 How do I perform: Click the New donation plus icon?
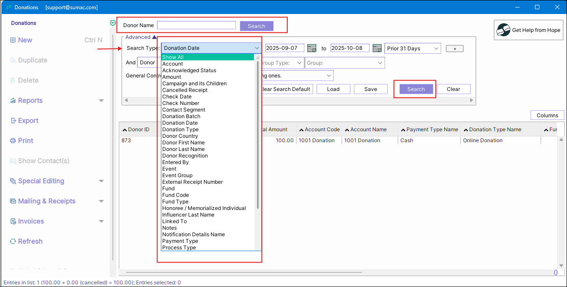(x=13, y=40)
